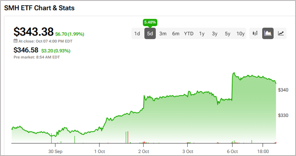
Task: Switch chart to 3m range
Action: 163,34
